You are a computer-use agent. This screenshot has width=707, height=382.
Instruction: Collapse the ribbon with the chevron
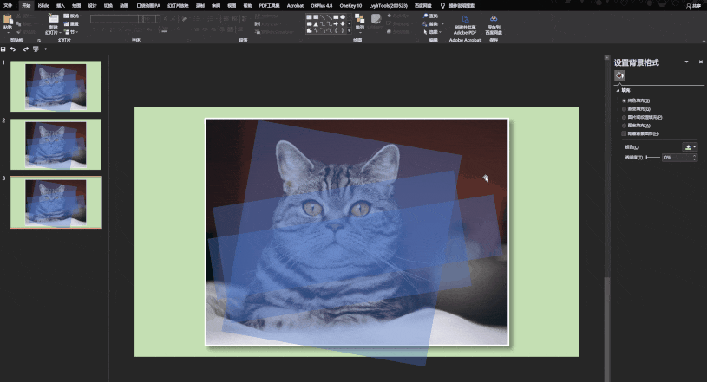pyautogui.click(x=704, y=41)
